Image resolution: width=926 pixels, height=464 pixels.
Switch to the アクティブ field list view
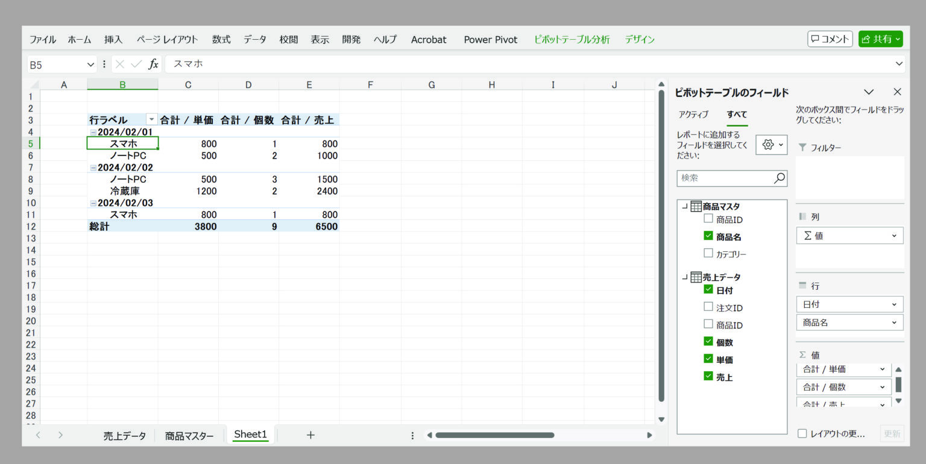coord(693,114)
